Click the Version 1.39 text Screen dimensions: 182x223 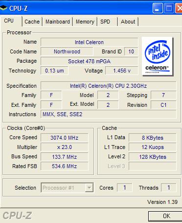pyautogui.click(x=162, y=202)
